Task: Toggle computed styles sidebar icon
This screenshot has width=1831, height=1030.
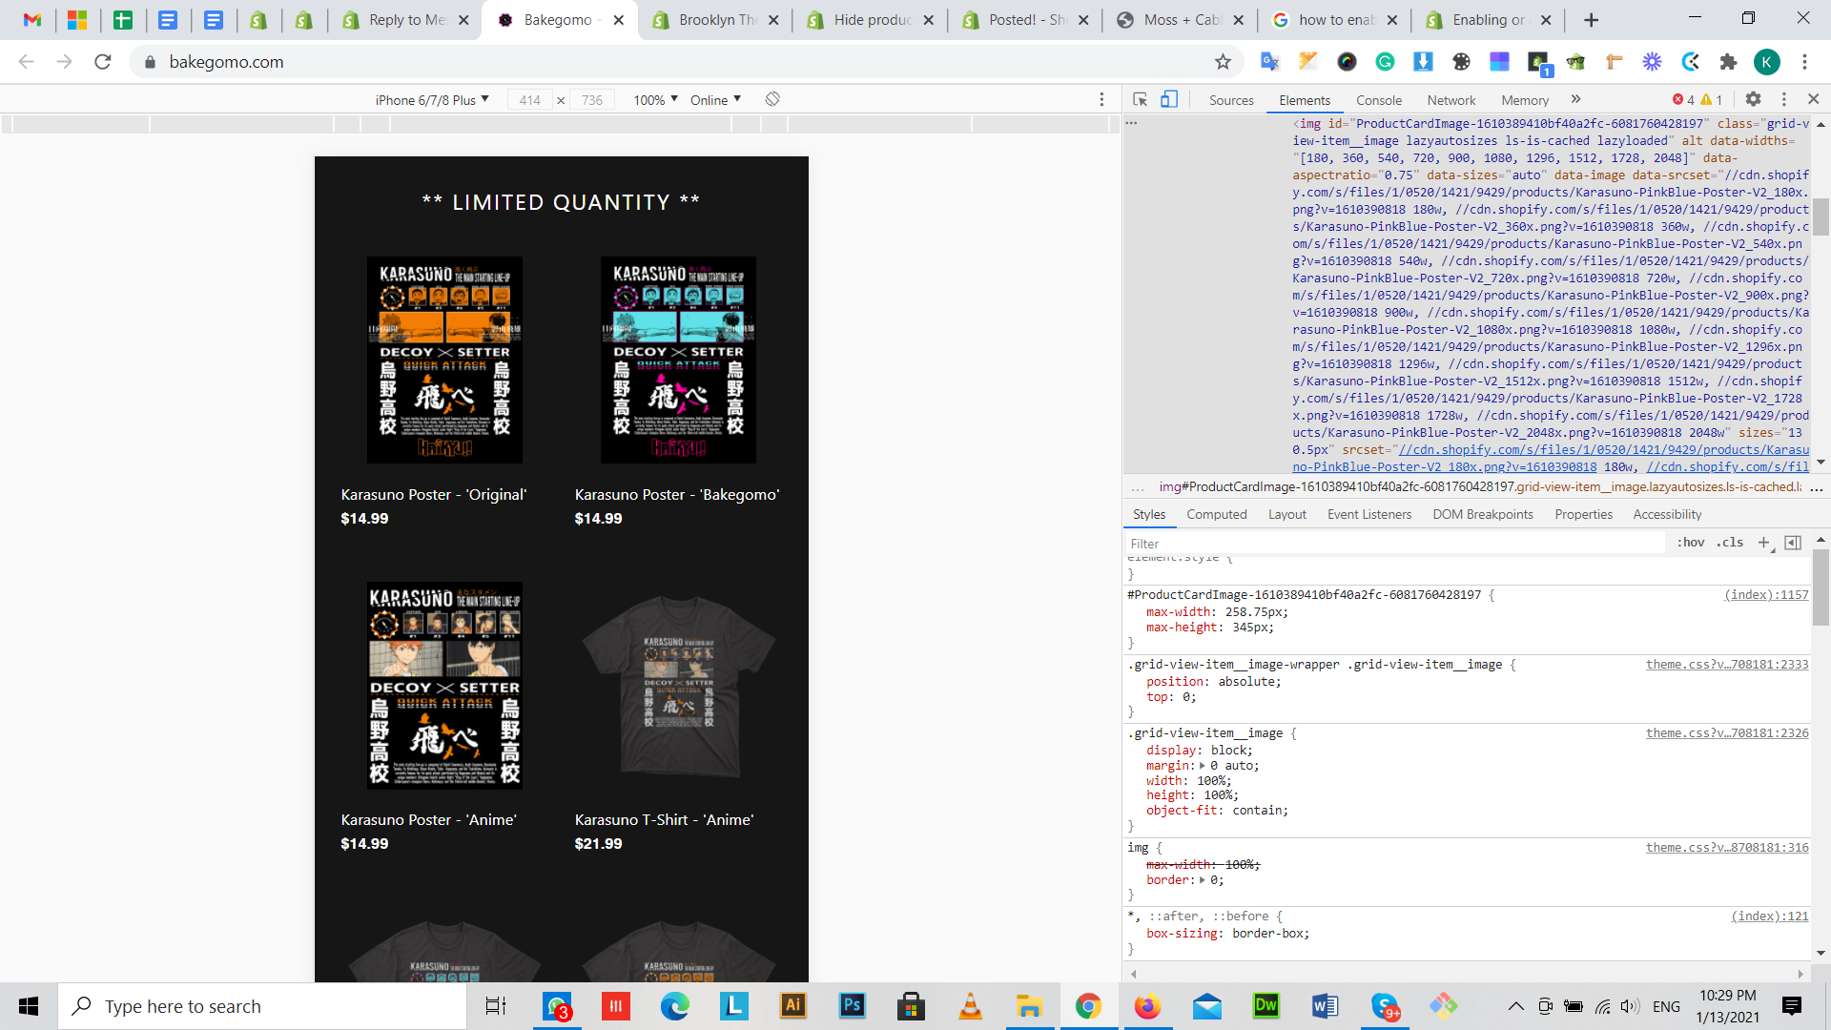Action: pyautogui.click(x=1793, y=543)
